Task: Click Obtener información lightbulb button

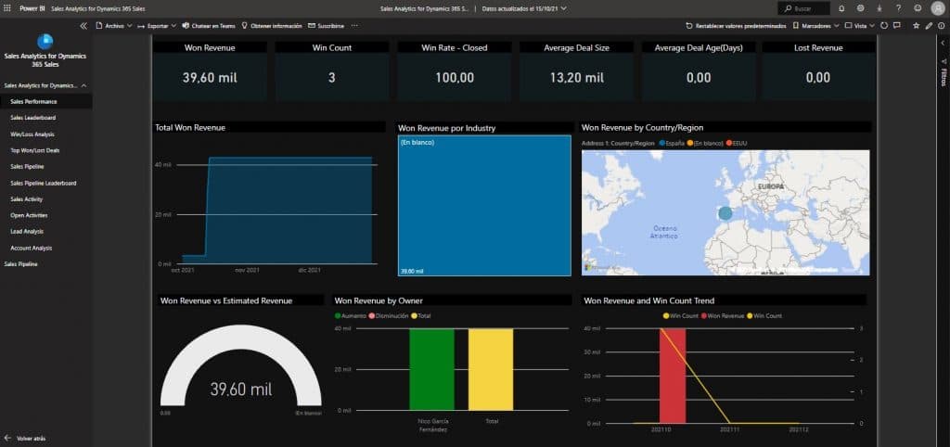Action: [x=272, y=26]
